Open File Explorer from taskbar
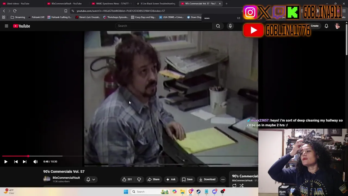Image resolution: width=348 pixels, height=196 pixels. [182, 192]
